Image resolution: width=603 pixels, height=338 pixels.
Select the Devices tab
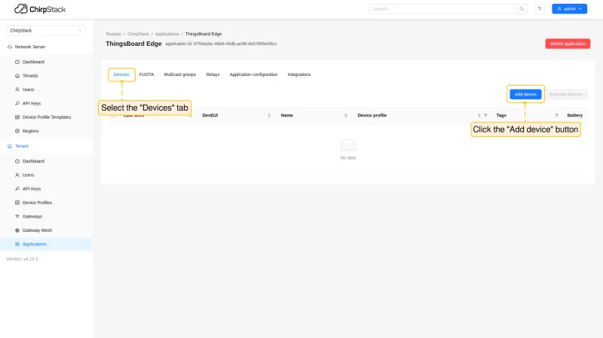121,75
